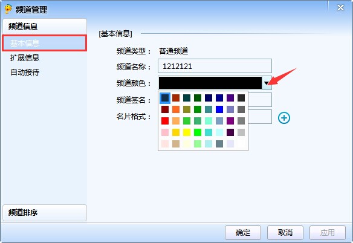
Task: Open 扩展信息 in the sidebar
Action: 25,57
